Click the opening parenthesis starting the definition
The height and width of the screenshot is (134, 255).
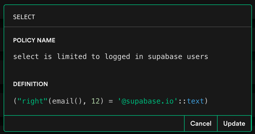(x=15, y=101)
